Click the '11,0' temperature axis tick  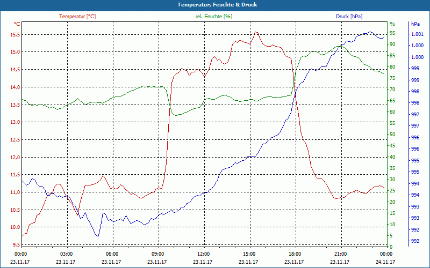[x=15, y=192]
